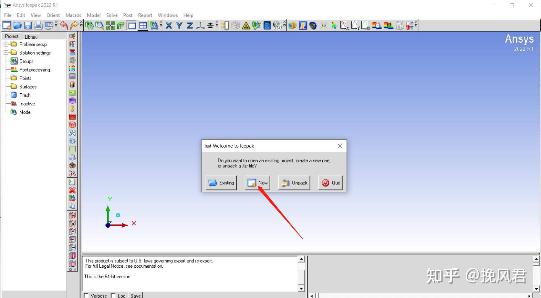Image resolution: width=541 pixels, height=298 pixels.
Task: Select the Groups tree item
Action: (26, 61)
